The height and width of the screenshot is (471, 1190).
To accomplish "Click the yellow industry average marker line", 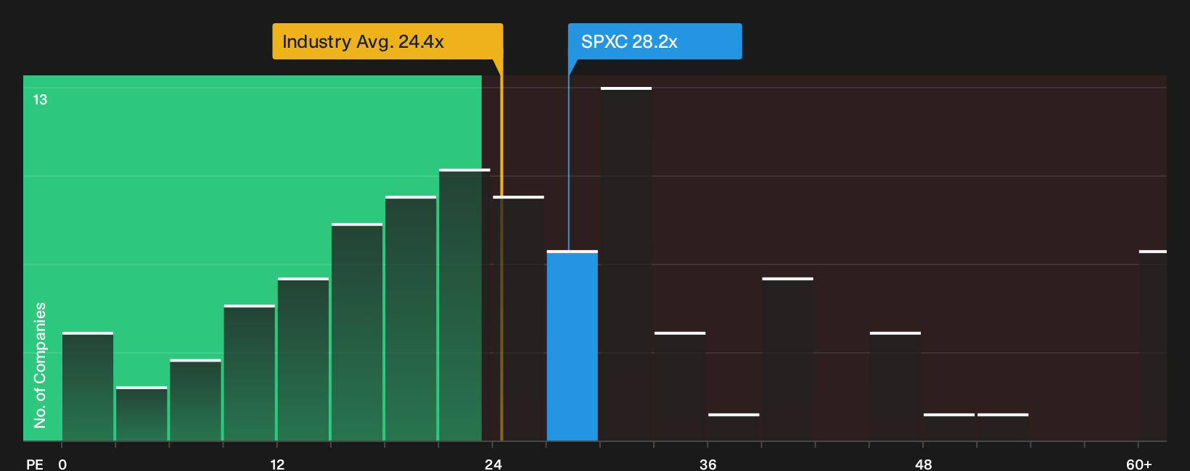I will [501, 257].
